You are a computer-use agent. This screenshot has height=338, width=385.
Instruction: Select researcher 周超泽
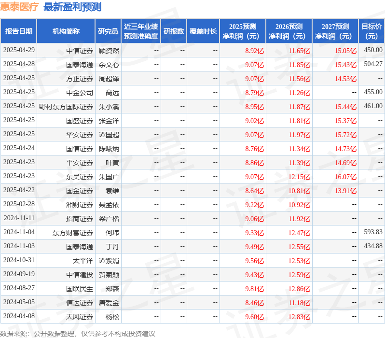(109, 79)
